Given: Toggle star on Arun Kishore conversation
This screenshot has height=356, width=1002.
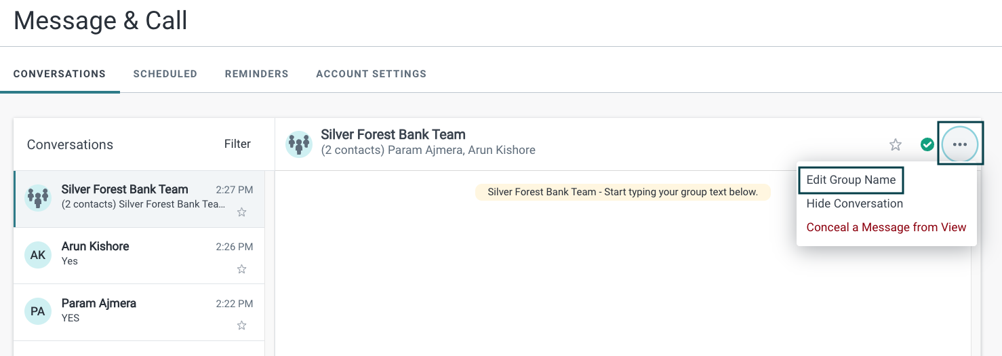Looking at the screenshot, I should (241, 269).
